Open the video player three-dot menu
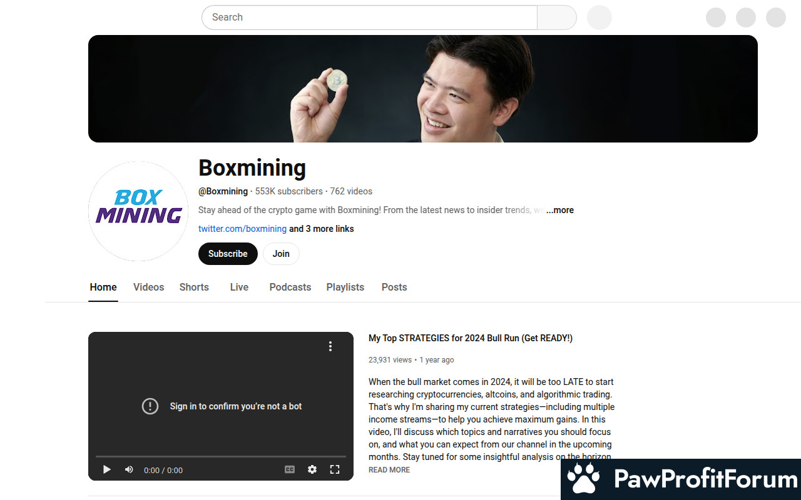 click(330, 346)
